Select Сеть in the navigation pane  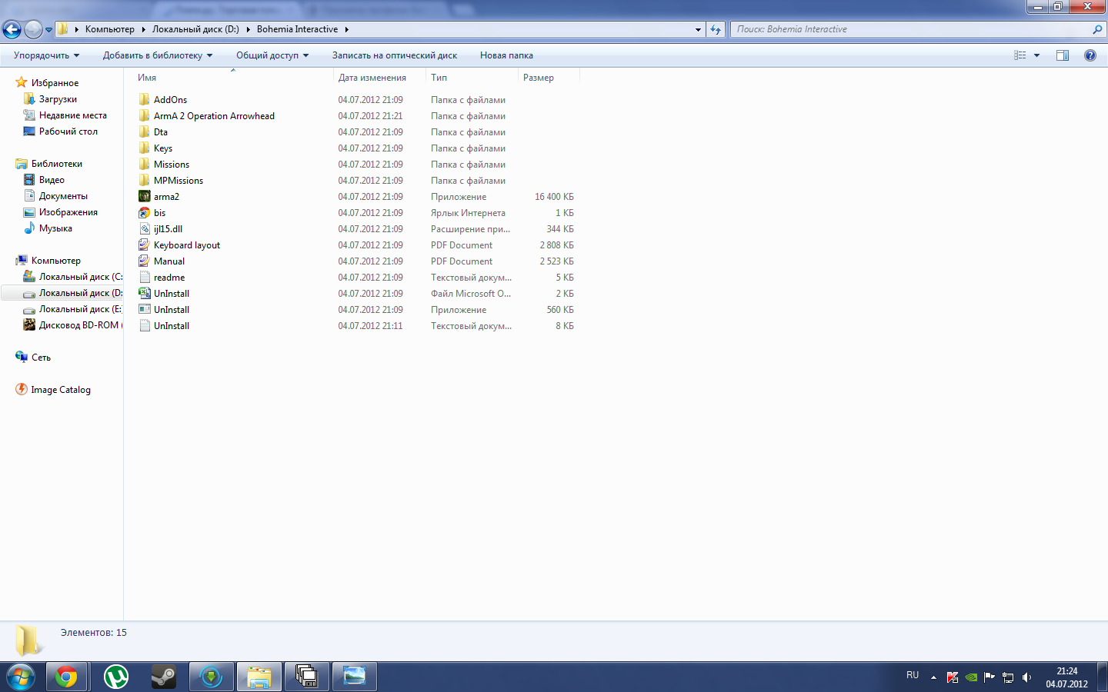pyautogui.click(x=41, y=358)
